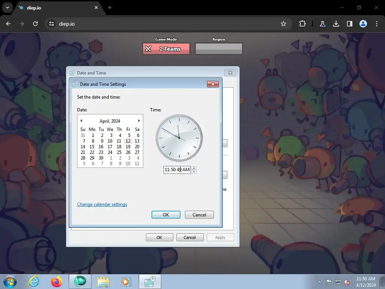Select April 12 in the calendar
Image resolution: width=385 pixels, height=289 pixels.
[128, 141]
